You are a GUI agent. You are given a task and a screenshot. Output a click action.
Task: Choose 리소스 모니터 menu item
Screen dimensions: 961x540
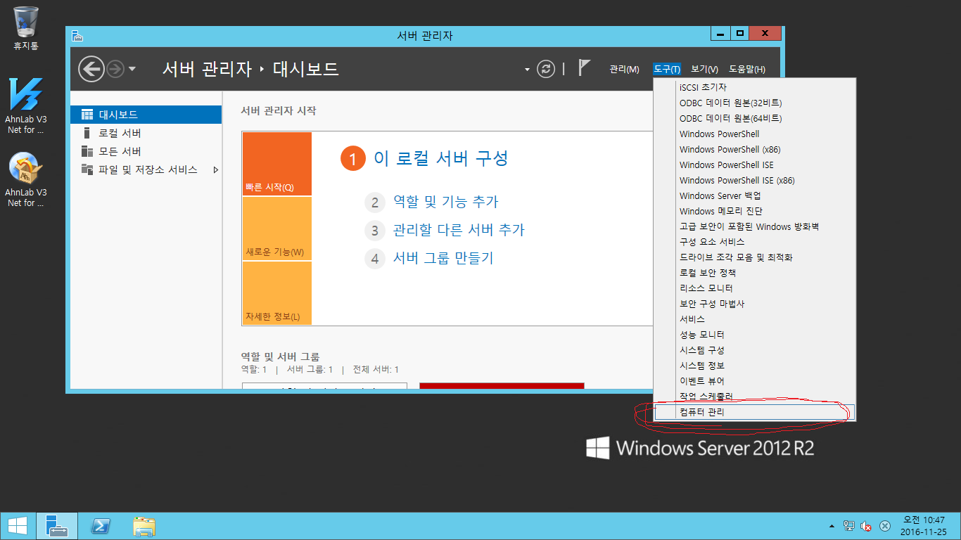[x=755, y=289]
